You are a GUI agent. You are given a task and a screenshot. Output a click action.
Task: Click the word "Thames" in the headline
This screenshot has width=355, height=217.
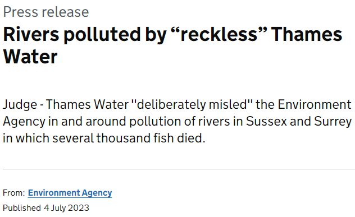click(307, 34)
